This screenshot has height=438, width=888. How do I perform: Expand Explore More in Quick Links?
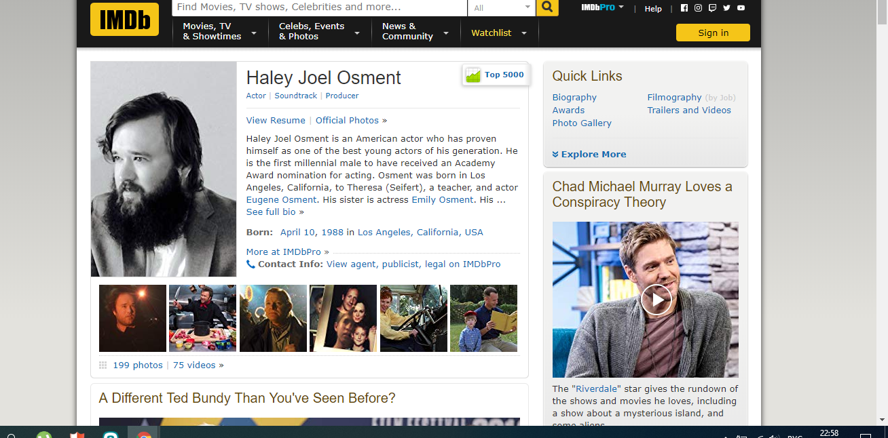(x=589, y=155)
